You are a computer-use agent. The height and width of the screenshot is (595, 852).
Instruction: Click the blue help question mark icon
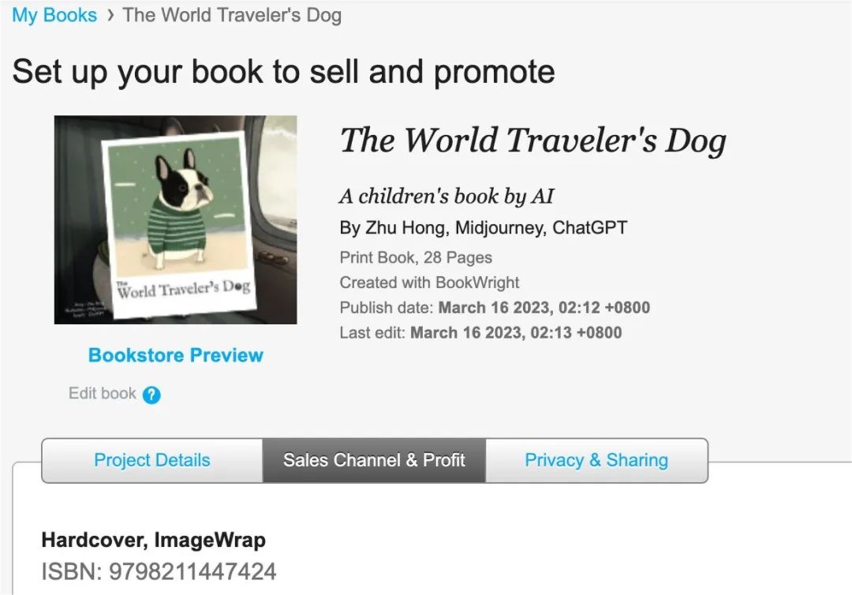click(151, 394)
